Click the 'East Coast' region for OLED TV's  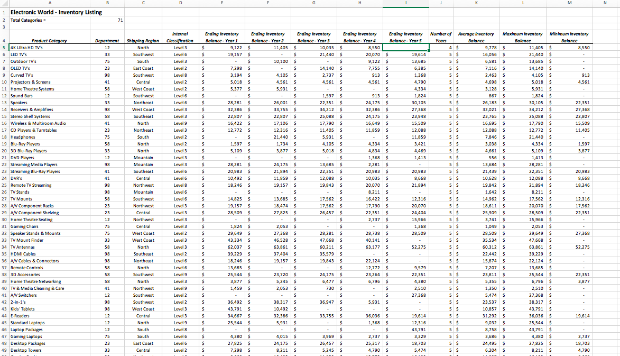[143, 68]
